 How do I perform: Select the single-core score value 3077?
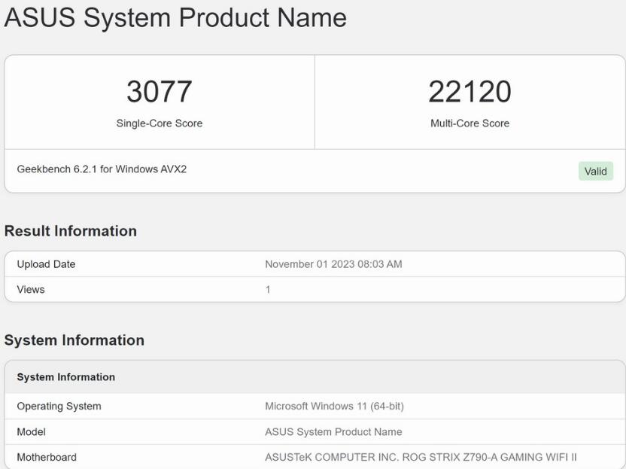[160, 92]
